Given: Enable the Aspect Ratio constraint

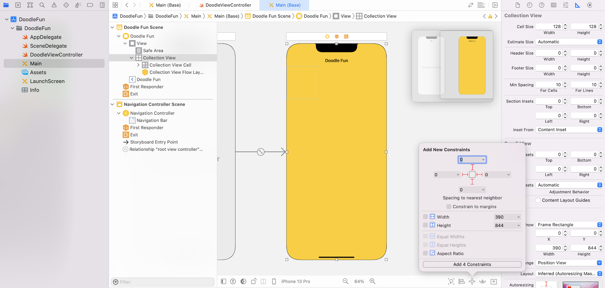Looking at the screenshot, I should 425,253.
